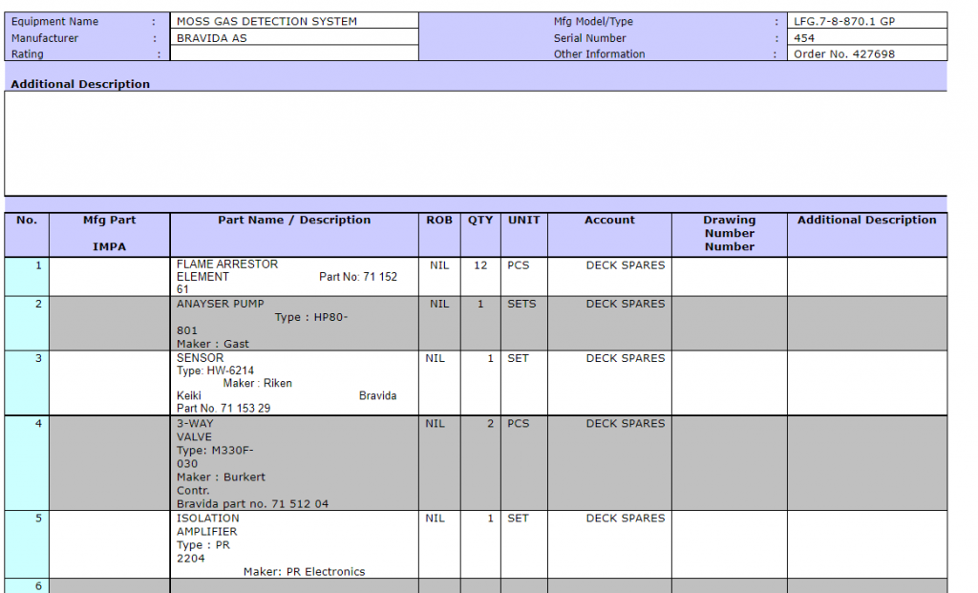The image size is (978, 593).
Task: Click the Part Name / Description column header
Action: point(294,221)
